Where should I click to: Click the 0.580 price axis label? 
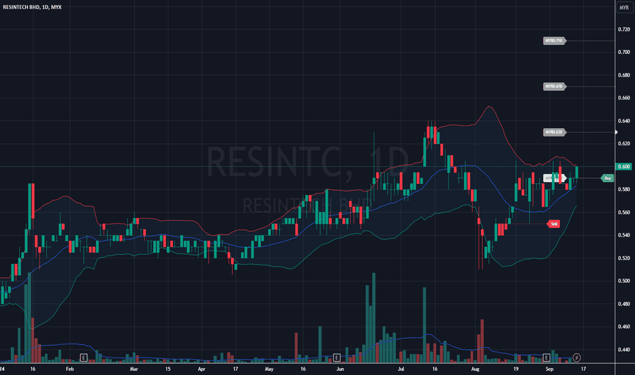click(x=623, y=190)
